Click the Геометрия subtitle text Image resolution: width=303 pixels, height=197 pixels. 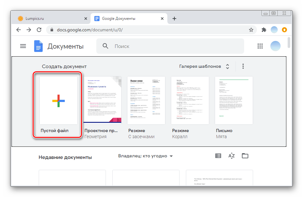click(x=95, y=137)
